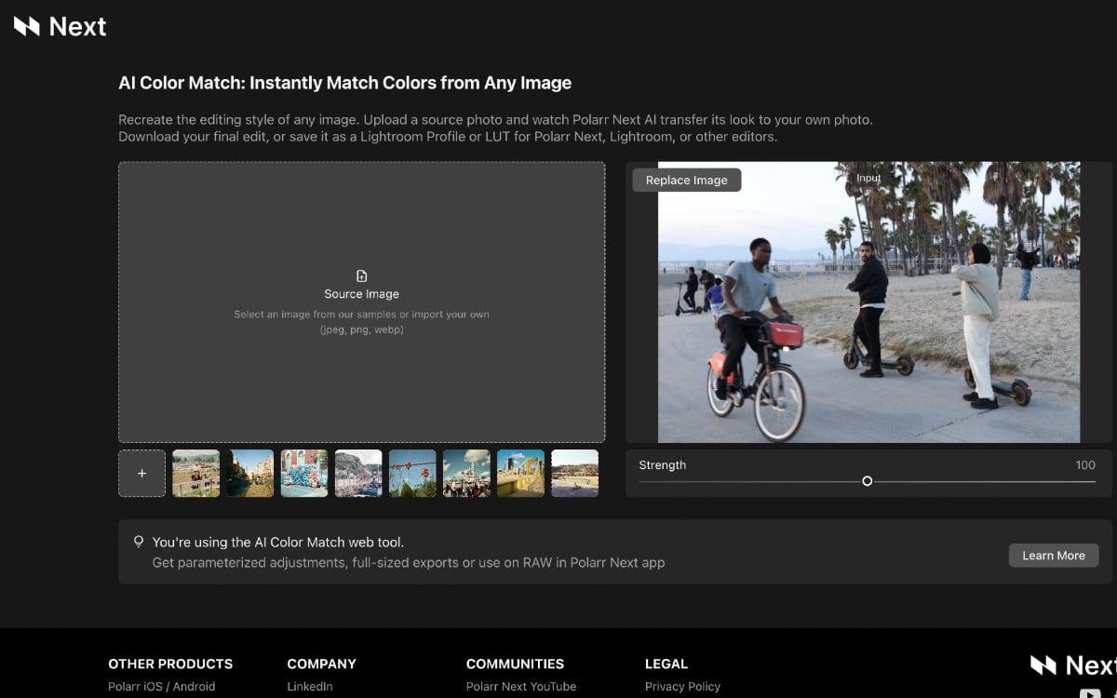Pick the narrow street sample thumbnail
The image size is (1117, 698).
[x=250, y=474]
